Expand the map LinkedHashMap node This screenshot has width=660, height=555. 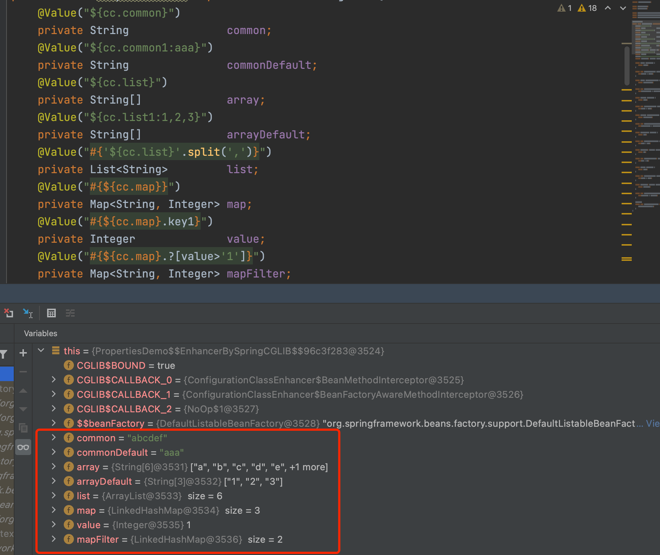click(x=54, y=510)
